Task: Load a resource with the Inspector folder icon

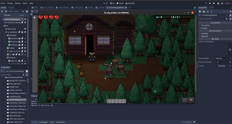Action: pos(204,11)
